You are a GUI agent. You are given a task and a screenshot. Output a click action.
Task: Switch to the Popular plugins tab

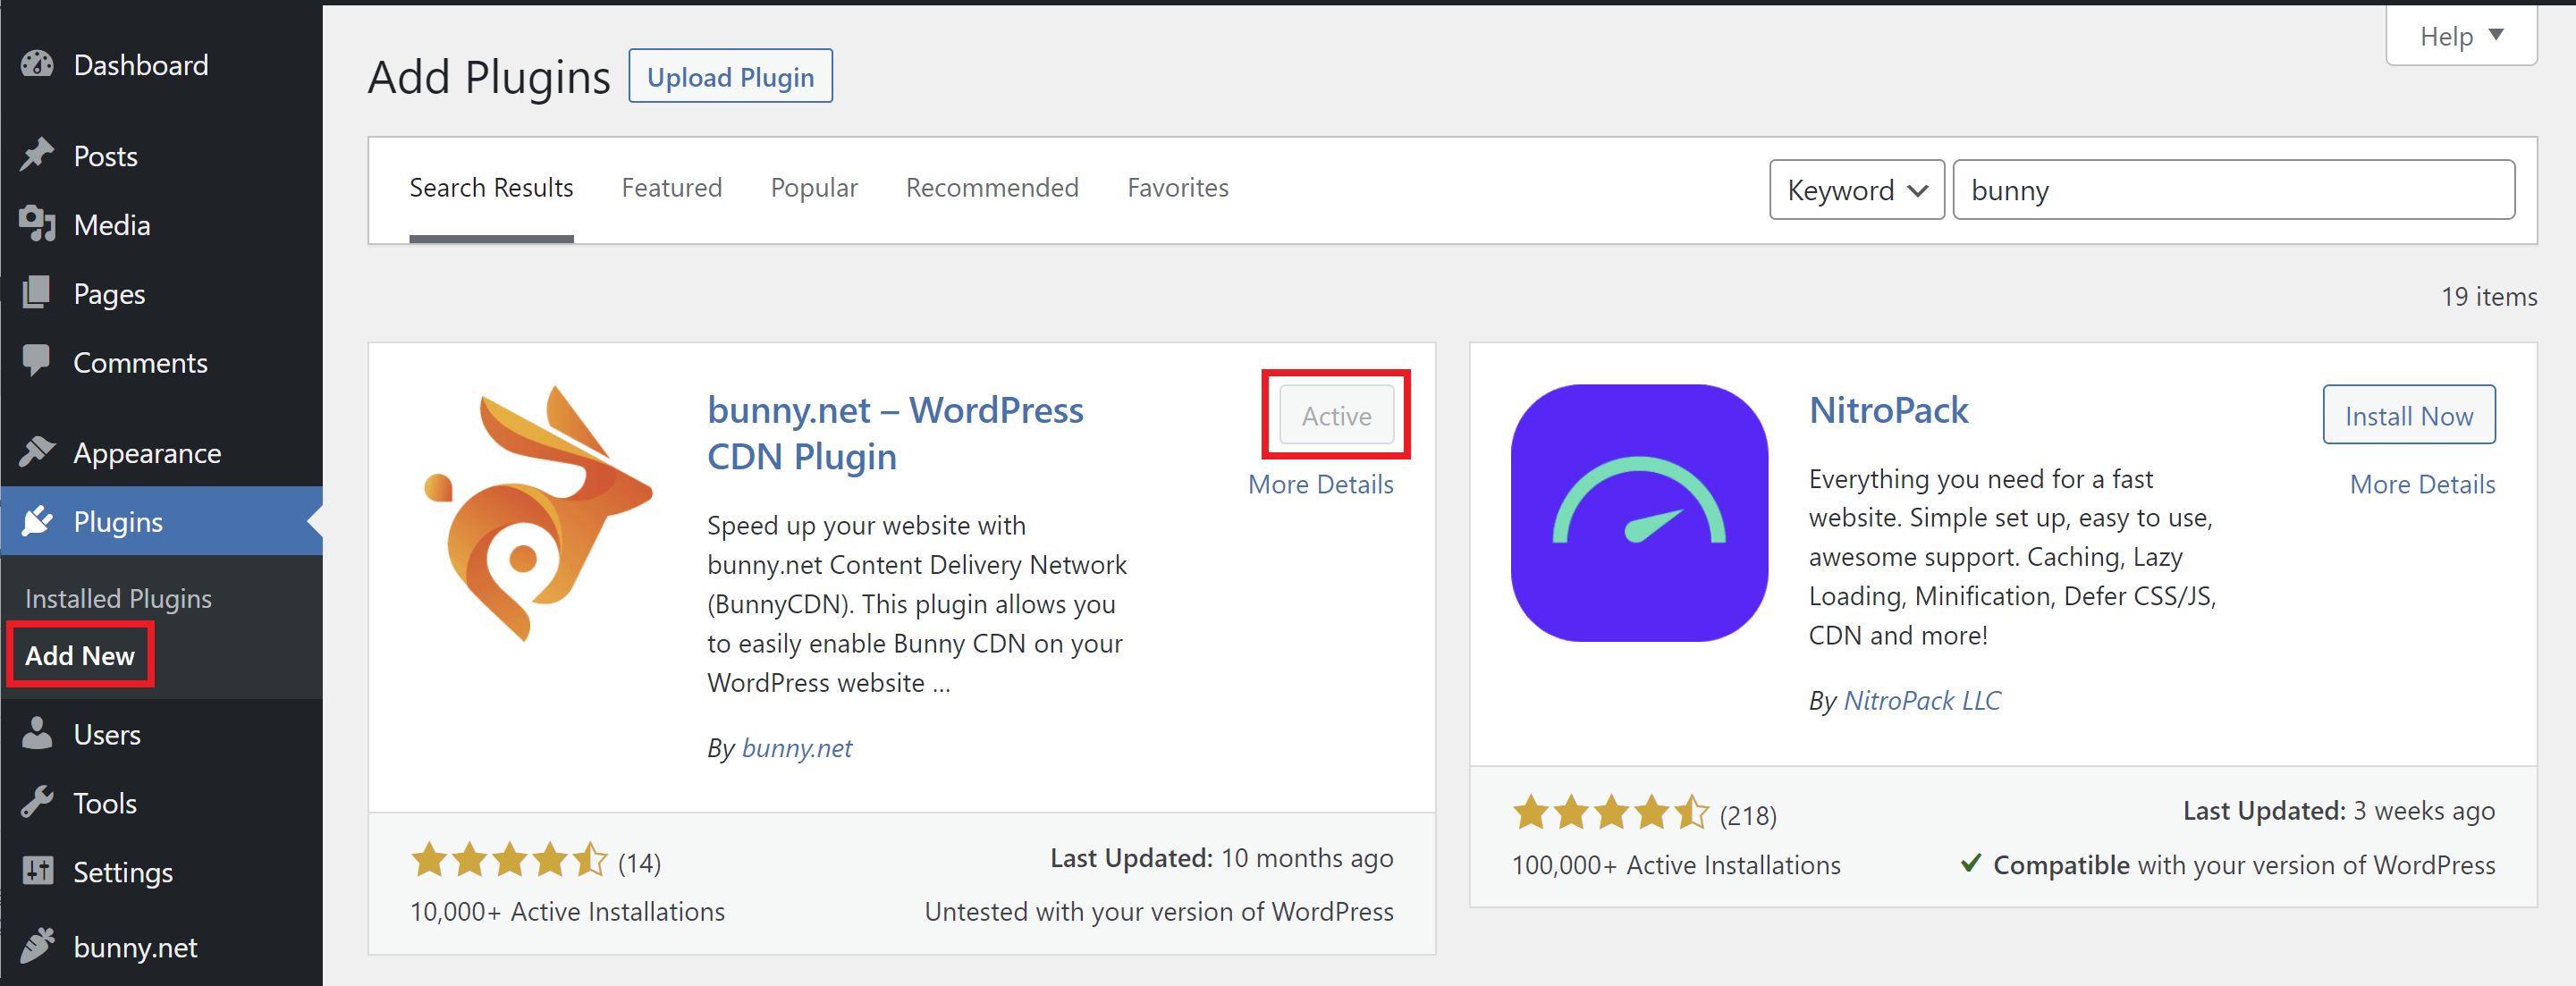point(815,188)
